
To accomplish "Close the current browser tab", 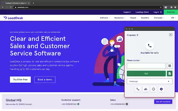I will pos(29,3).
